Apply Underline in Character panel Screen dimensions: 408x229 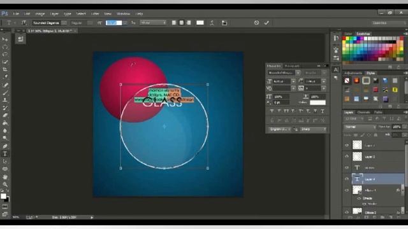(316, 111)
